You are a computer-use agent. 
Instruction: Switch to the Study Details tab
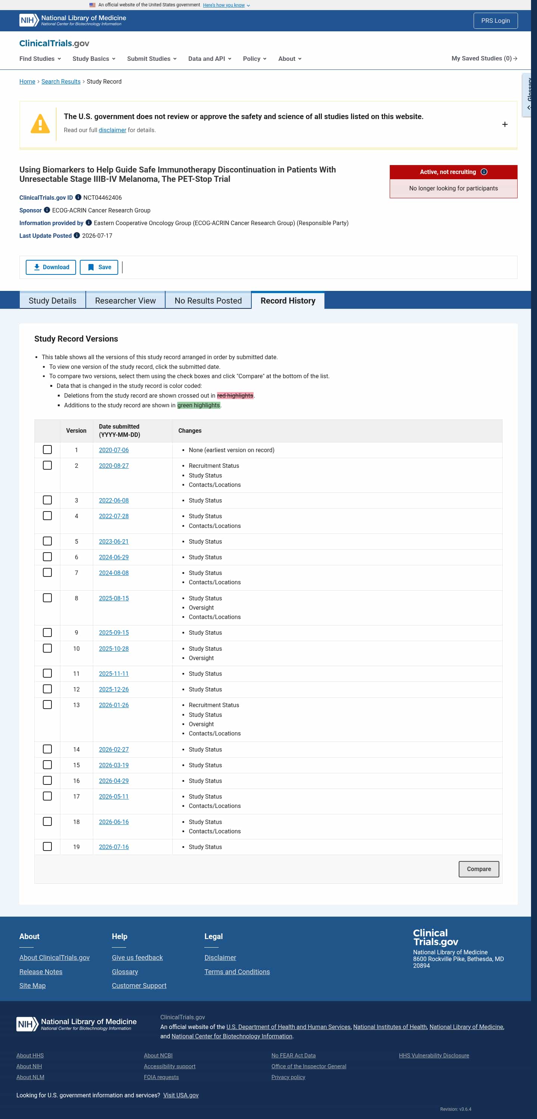point(53,301)
